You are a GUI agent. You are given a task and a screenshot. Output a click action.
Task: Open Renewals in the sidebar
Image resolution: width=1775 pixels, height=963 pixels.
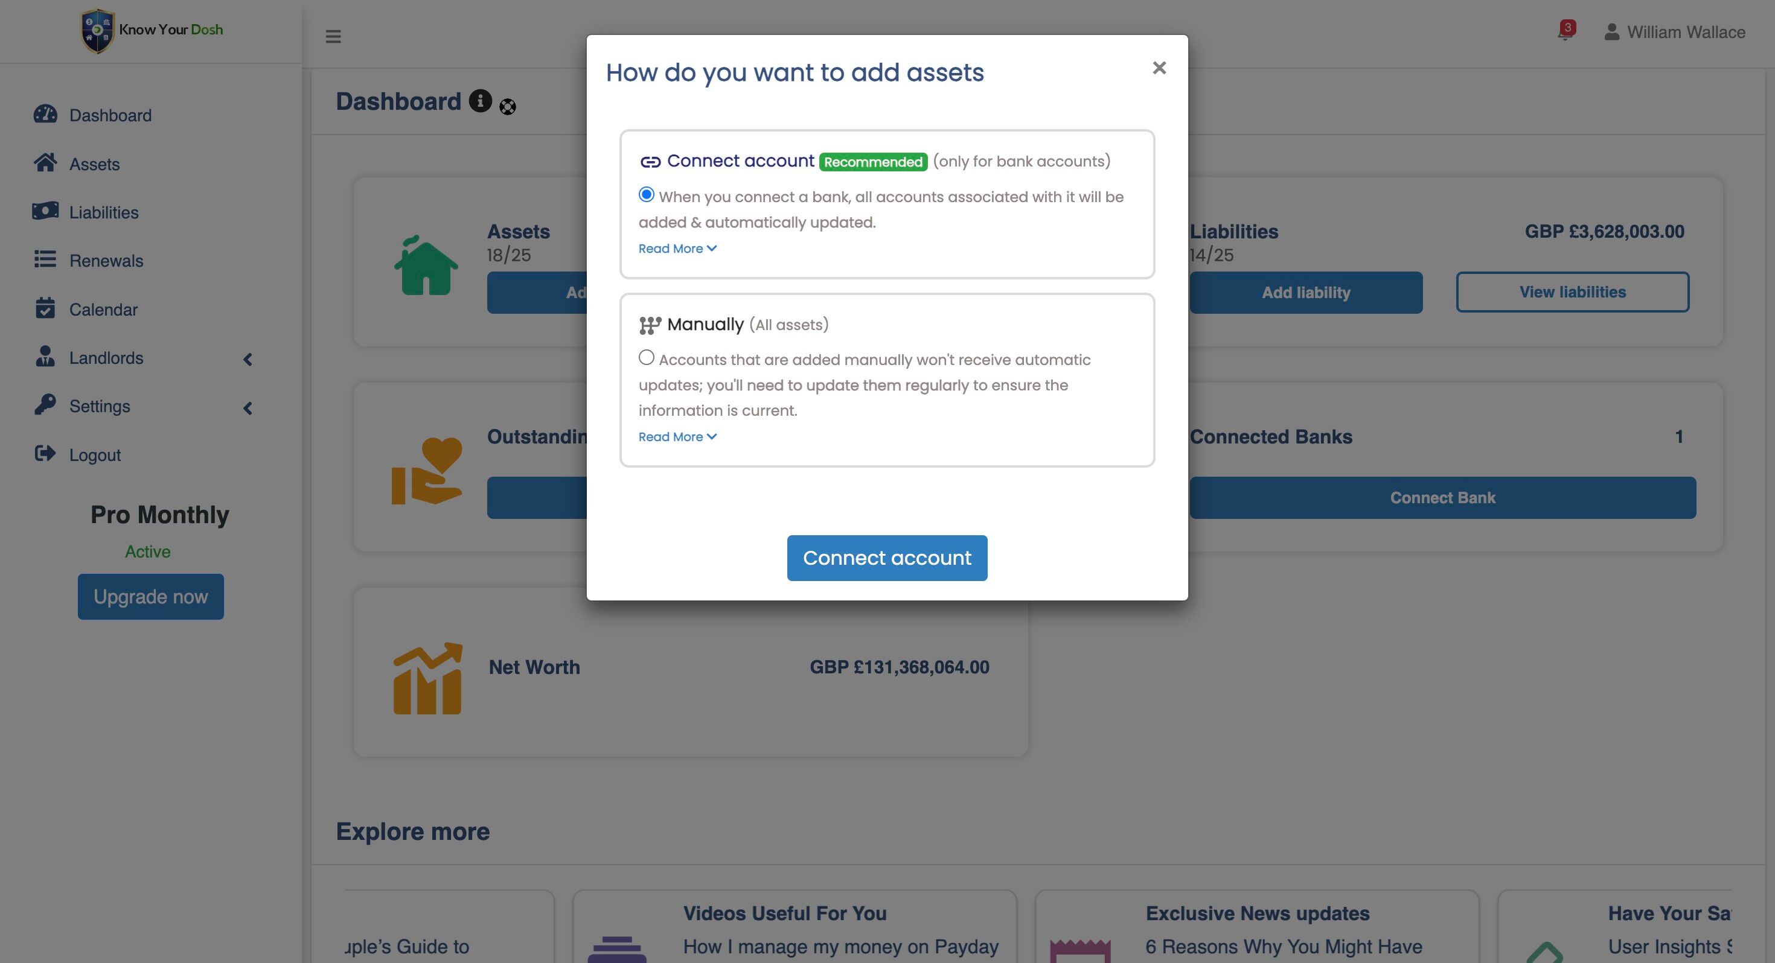[106, 261]
